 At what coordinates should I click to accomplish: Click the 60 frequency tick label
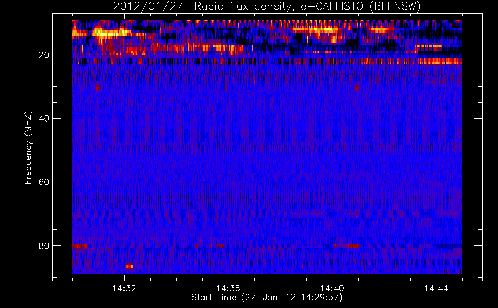[44, 182]
